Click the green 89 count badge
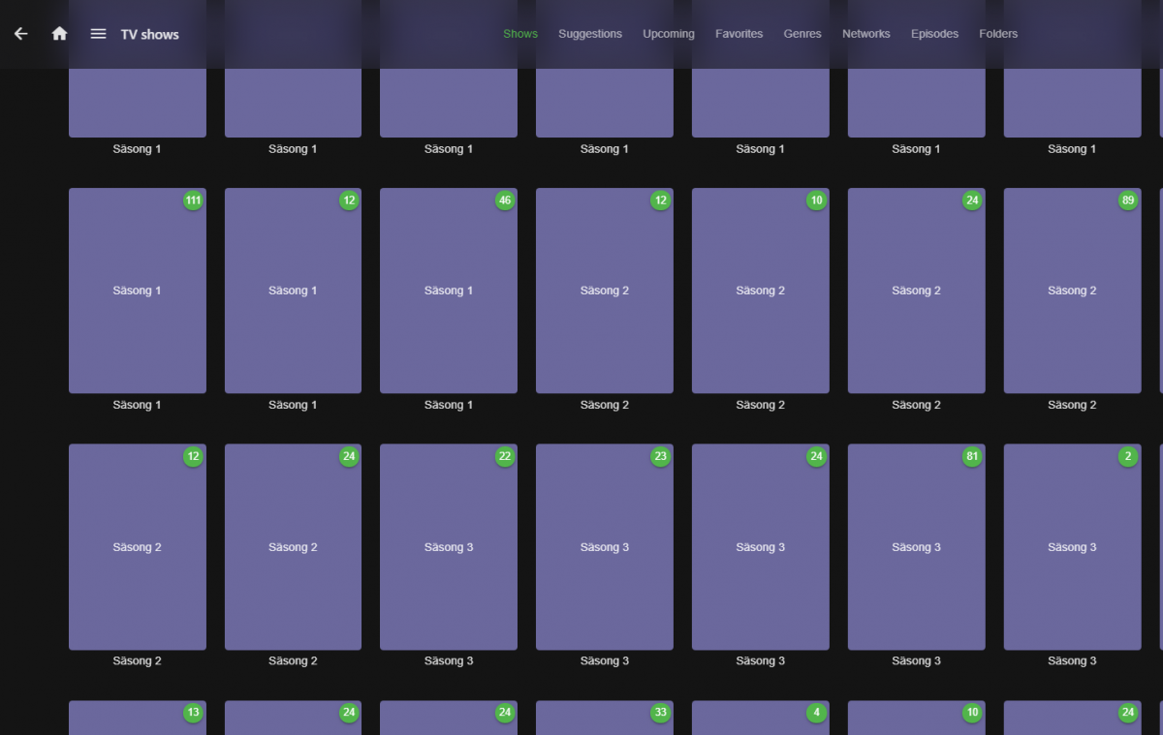The width and height of the screenshot is (1163, 735). coord(1128,200)
